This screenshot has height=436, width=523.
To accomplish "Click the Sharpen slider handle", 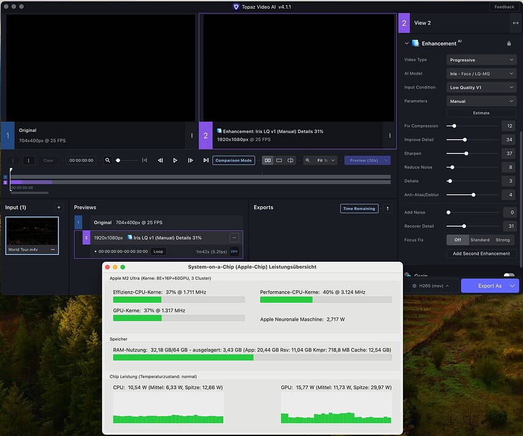I will [x=466, y=153].
